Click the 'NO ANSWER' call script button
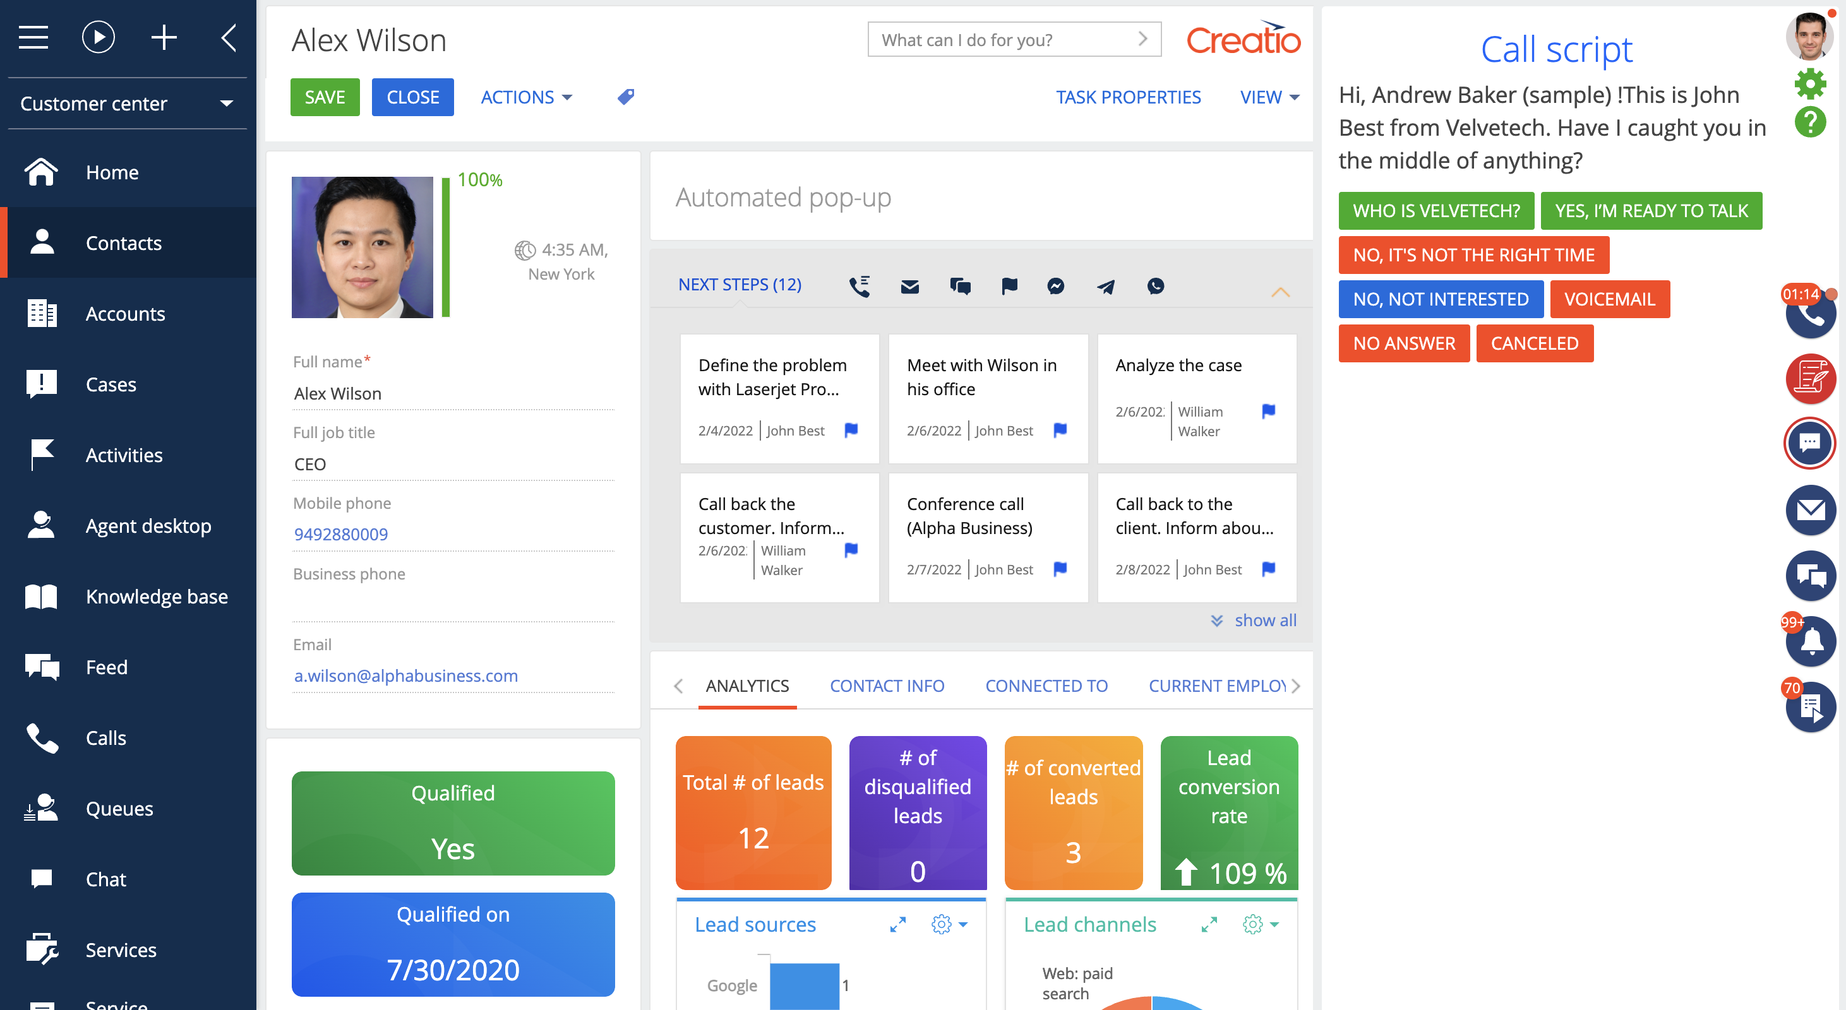 pos(1404,343)
